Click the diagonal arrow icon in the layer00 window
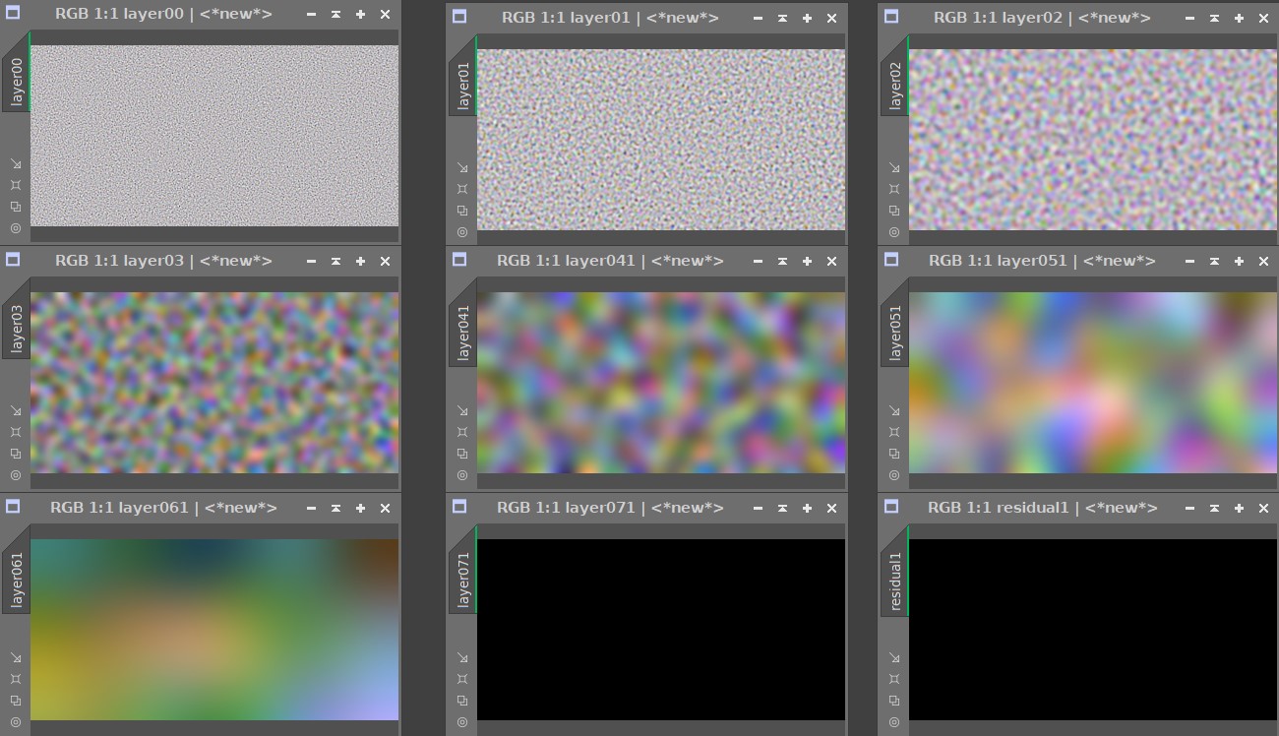 coord(16,164)
